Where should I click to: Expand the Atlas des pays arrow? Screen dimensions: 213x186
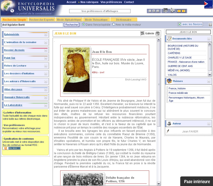tap(46, 90)
